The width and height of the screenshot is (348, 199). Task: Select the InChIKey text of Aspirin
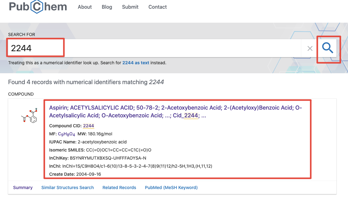(x=107, y=158)
